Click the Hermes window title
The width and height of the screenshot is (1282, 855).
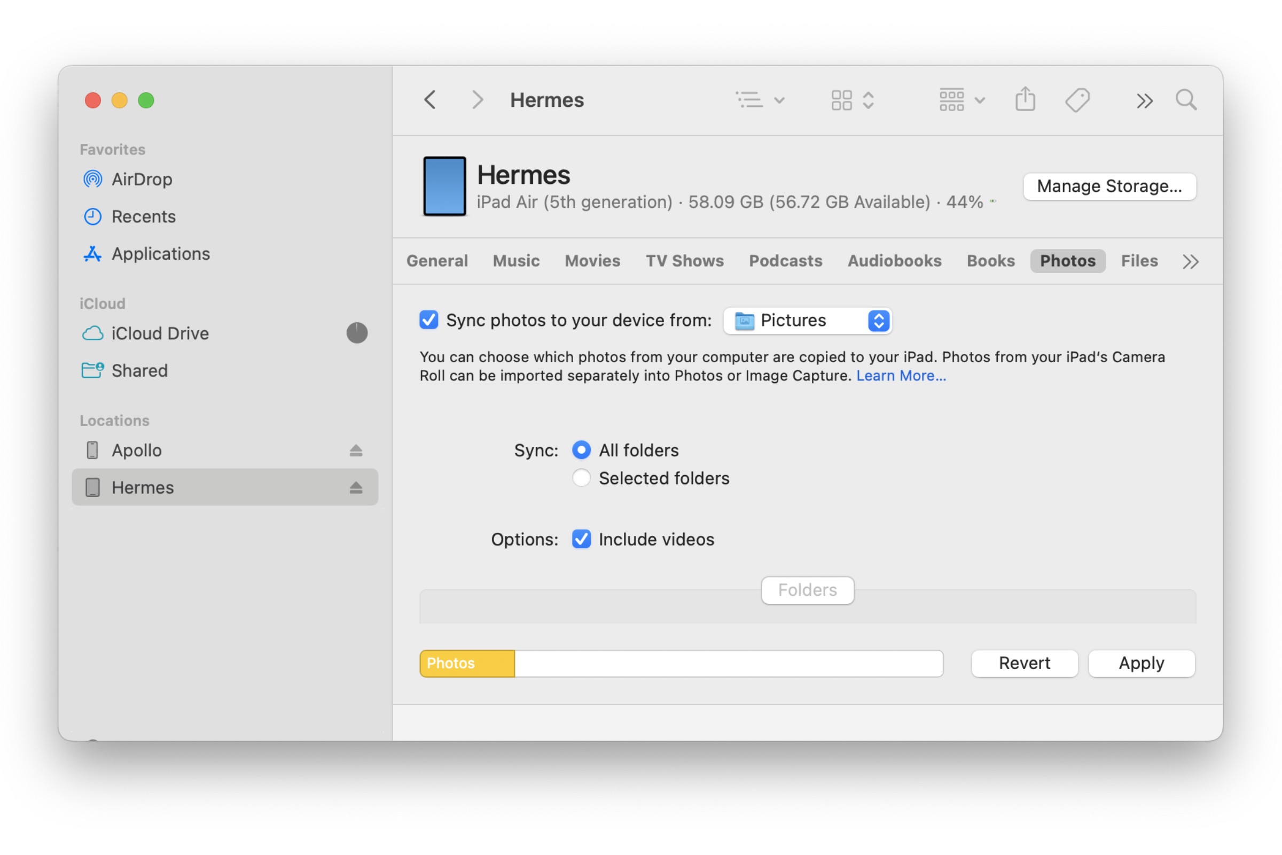[x=546, y=100]
